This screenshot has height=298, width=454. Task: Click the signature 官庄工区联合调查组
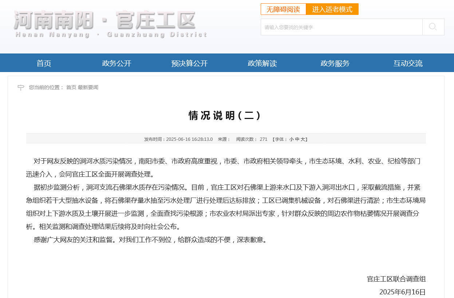click(x=396, y=279)
